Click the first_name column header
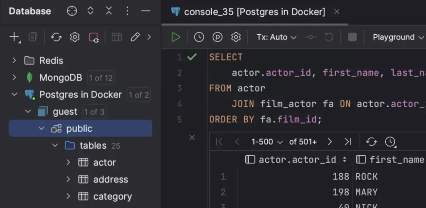Viewport: 426px width, 208px height. pos(390,159)
